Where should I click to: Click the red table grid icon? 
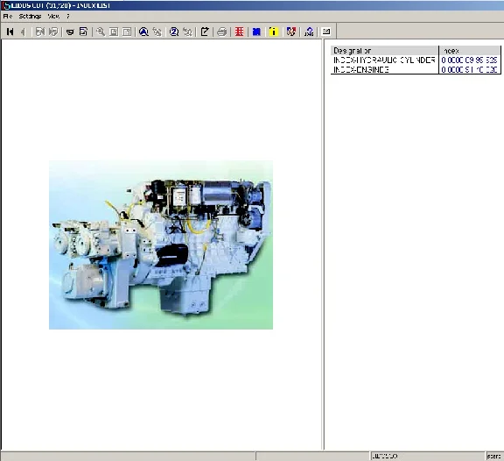[x=239, y=32]
